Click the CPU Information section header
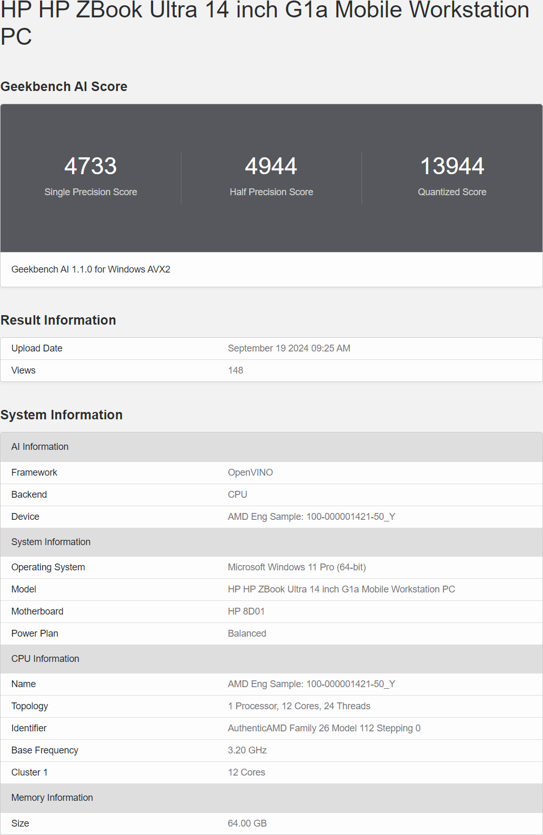Image resolution: width=543 pixels, height=835 pixels. point(45,659)
